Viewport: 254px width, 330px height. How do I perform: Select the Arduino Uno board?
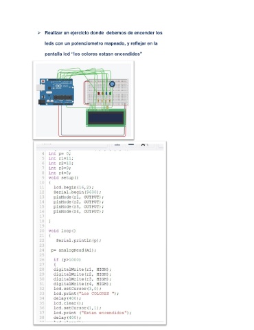pyautogui.click(x=56, y=92)
